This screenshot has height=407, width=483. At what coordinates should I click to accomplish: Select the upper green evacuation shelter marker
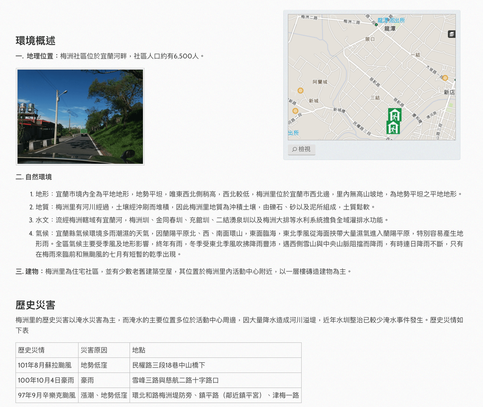point(395,115)
